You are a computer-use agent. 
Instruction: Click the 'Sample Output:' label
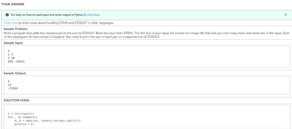coord(15,73)
